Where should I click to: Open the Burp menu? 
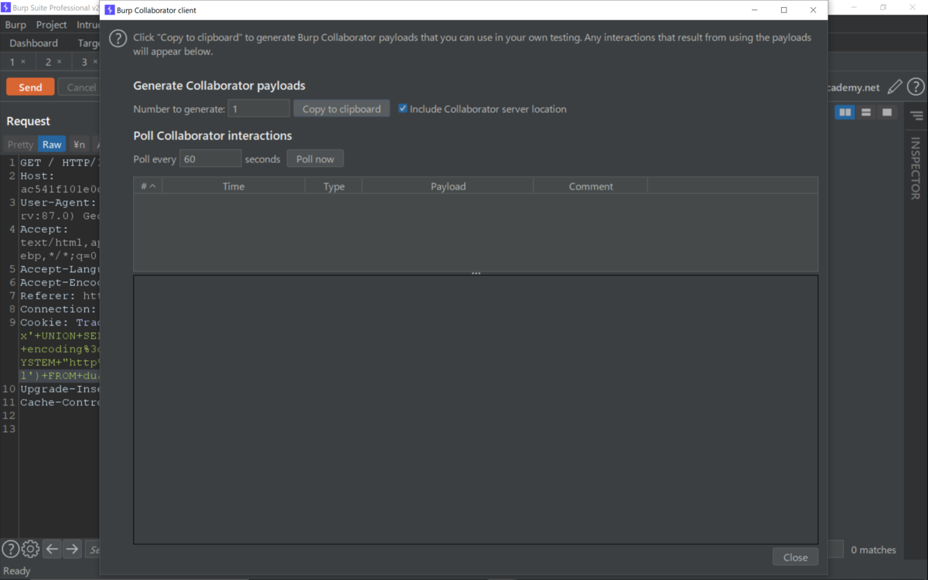tap(15, 25)
